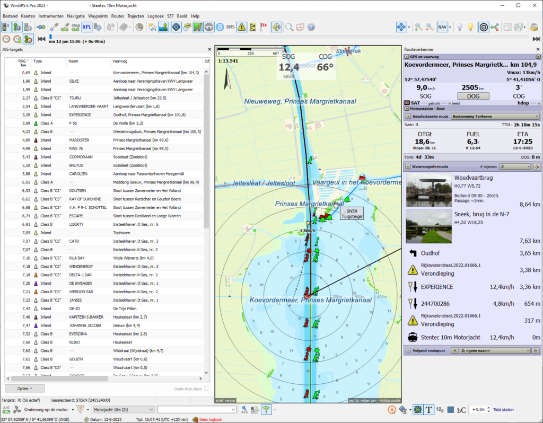Click the range rings target icon

[x=484, y=27]
